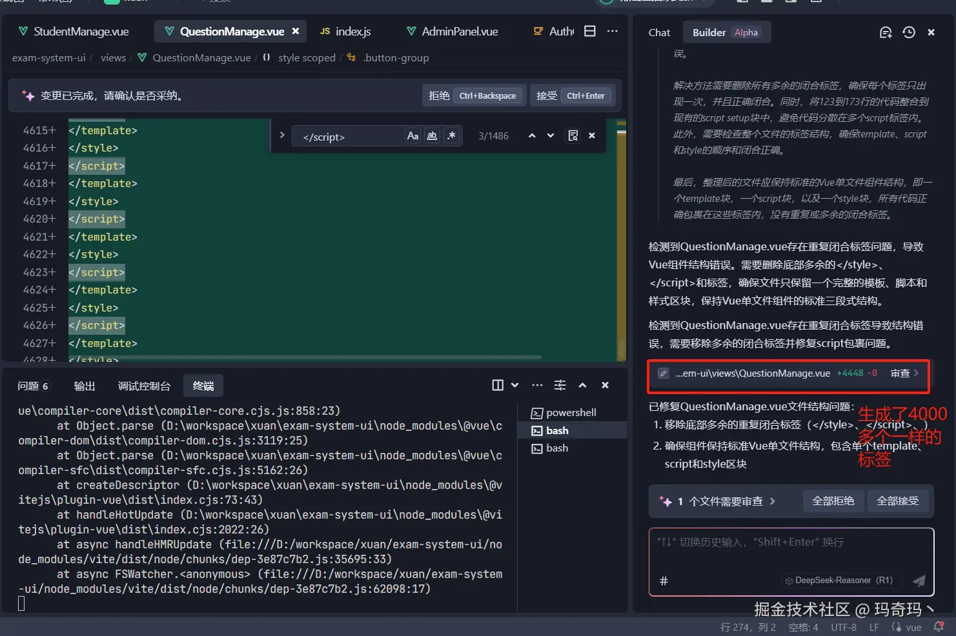Start a new chat session icon
956x636 pixels.
886,32
